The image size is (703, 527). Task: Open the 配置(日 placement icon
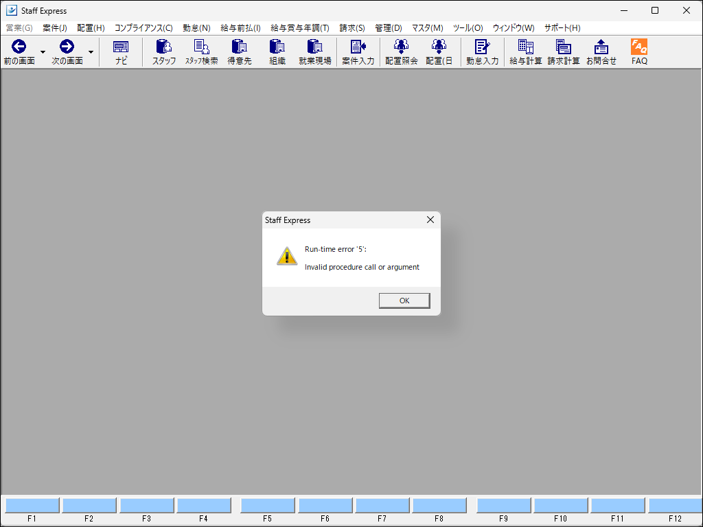coord(439,47)
